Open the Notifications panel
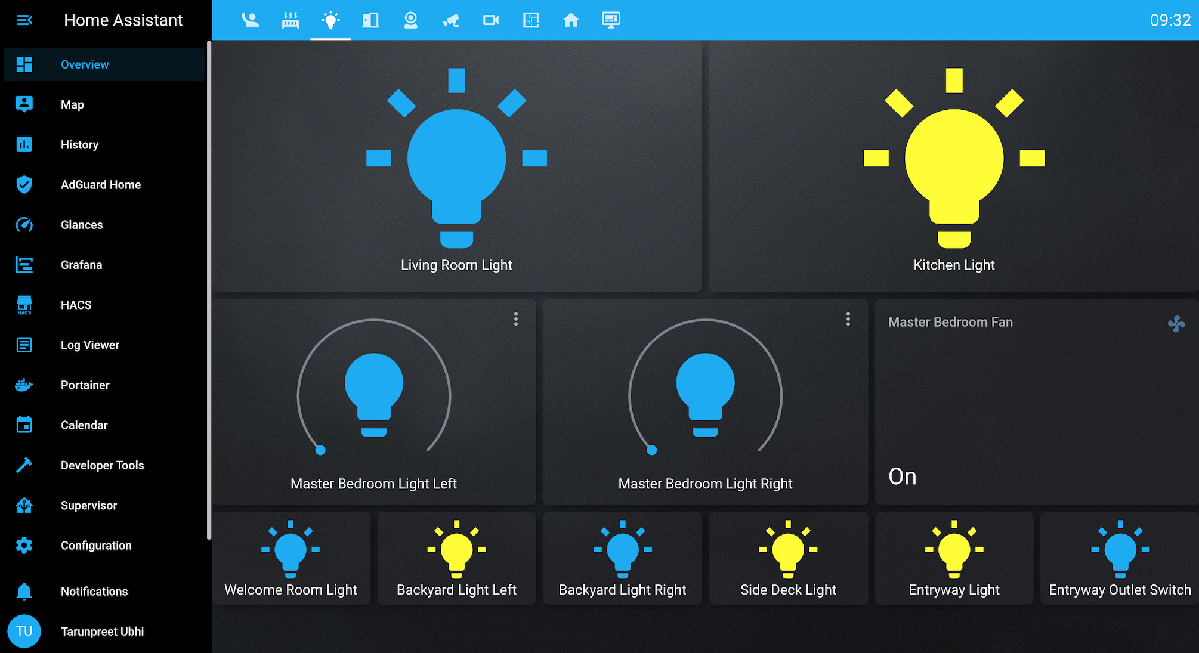 point(94,591)
